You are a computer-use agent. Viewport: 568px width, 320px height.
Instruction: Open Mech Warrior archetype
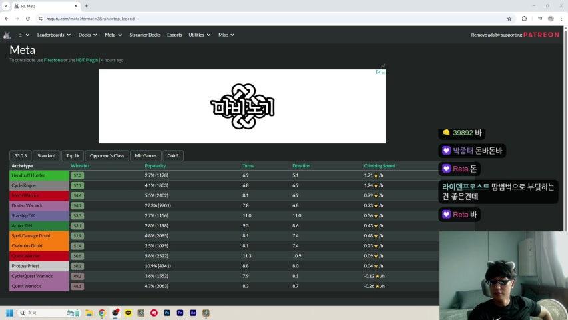(25, 195)
